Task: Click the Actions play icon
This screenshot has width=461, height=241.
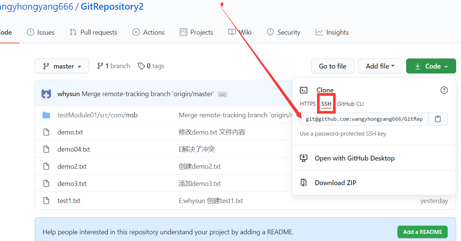Action: tap(136, 32)
